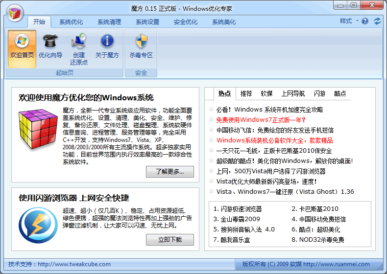Click the 起始页 ribbon group label

[64, 73]
